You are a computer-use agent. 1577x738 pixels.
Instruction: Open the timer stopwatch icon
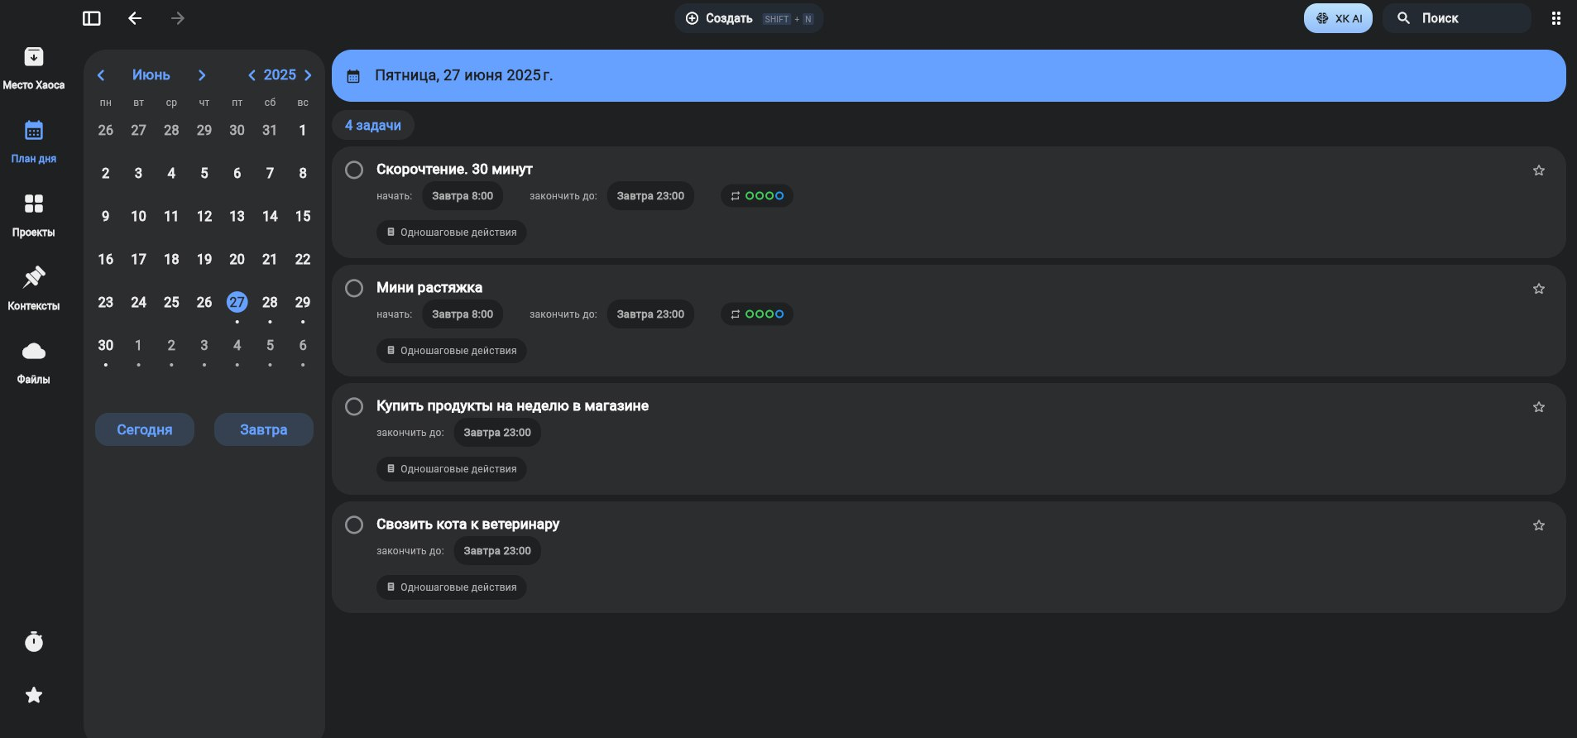tap(34, 641)
